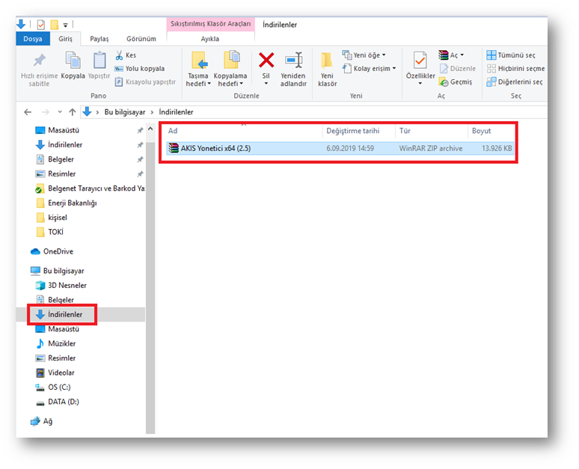Click the up arrow navigation icon
The width and height of the screenshot is (579, 469).
point(73,112)
